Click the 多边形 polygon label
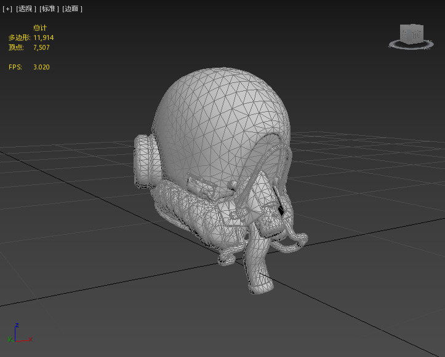The width and height of the screenshot is (445, 357). click(19, 37)
